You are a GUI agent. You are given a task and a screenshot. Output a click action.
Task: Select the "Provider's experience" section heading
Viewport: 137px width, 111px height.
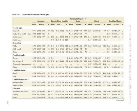point(21,79)
